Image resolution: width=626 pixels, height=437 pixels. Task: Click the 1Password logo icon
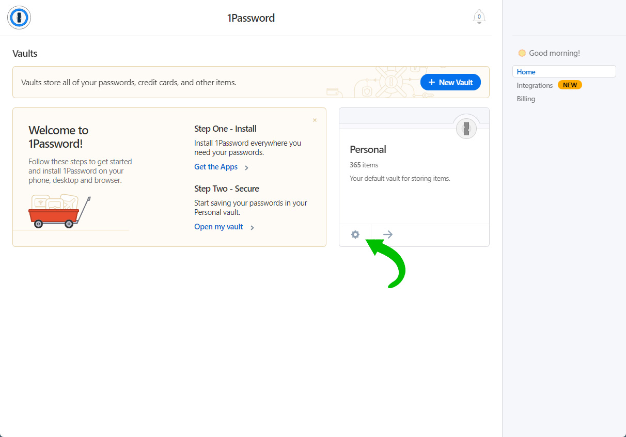pyautogui.click(x=19, y=18)
